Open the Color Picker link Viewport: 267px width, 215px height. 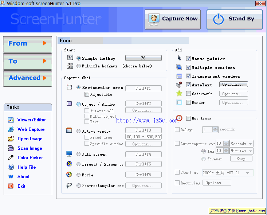(x=30, y=157)
